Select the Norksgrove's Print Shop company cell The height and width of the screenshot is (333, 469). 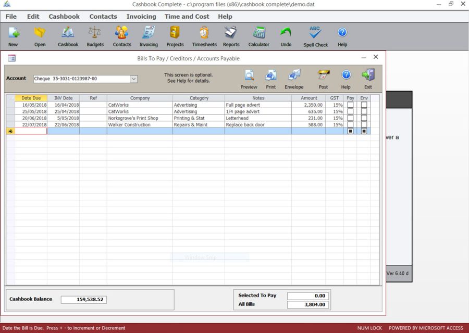tap(140, 118)
